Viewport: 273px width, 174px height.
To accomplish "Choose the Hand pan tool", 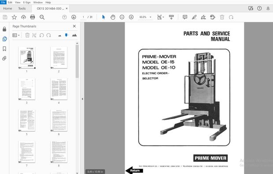I will click(x=113, y=17).
